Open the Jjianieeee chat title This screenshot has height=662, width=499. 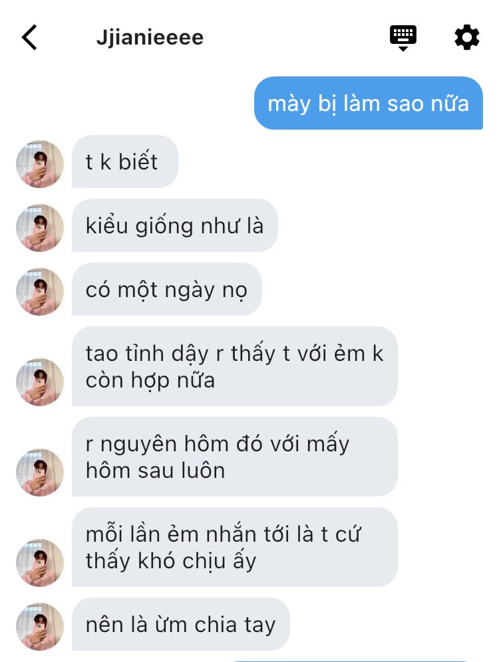point(150,38)
